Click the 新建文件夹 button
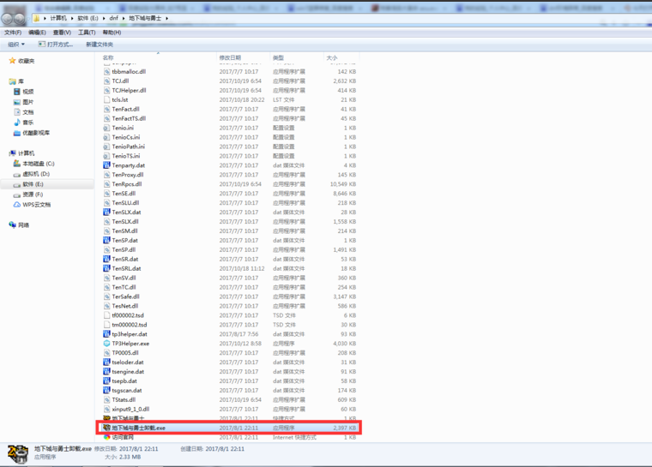This screenshot has height=467, width=652. 99,45
